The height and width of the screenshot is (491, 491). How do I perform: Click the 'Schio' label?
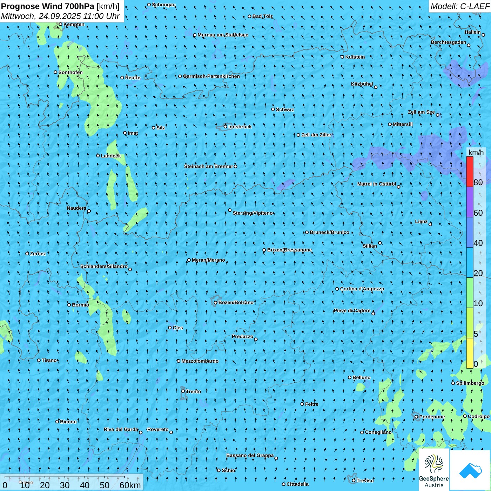pyautogui.click(x=229, y=470)
